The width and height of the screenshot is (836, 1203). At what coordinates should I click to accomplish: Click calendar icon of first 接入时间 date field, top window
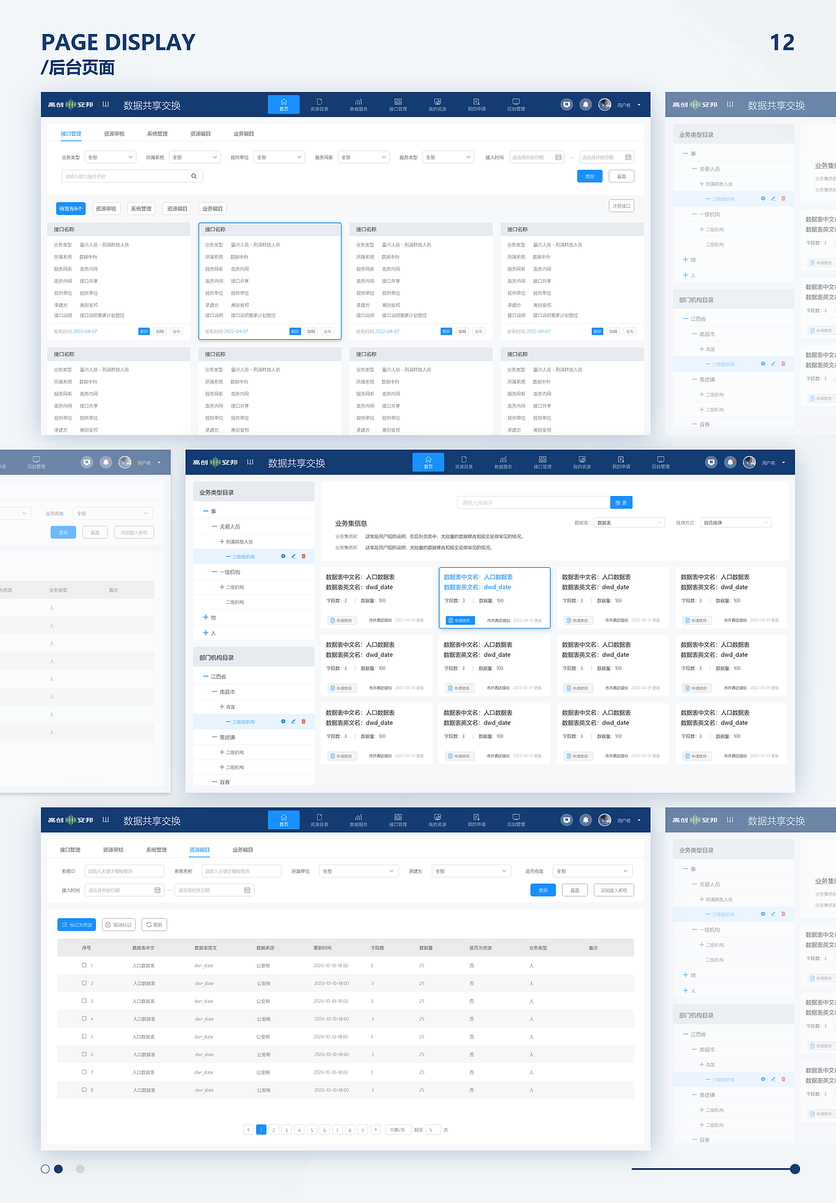pos(558,157)
